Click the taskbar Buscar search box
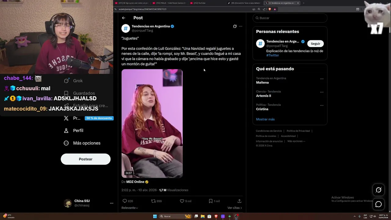This screenshot has width=391, height=220. point(176,216)
